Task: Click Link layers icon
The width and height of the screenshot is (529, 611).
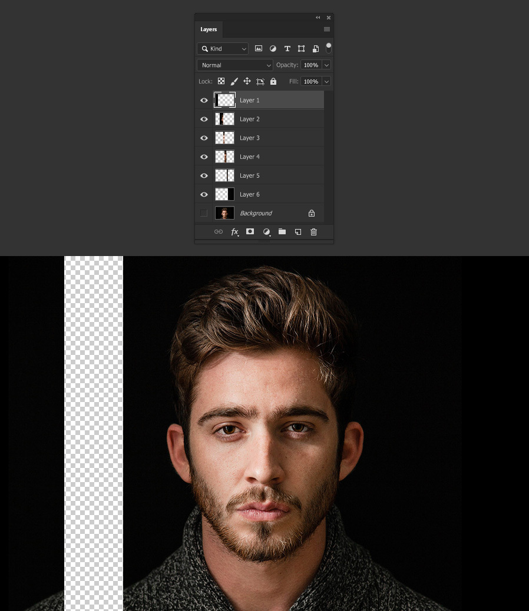Action: (x=219, y=231)
